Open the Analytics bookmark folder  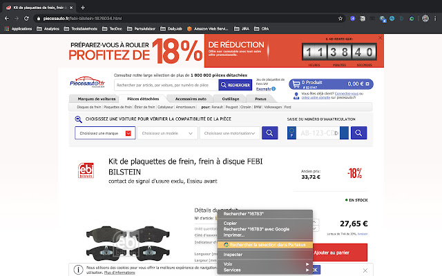(48, 29)
